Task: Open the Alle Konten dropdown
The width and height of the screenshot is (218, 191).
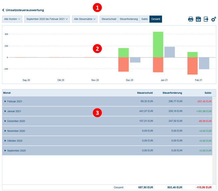Action: (x=12, y=19)
